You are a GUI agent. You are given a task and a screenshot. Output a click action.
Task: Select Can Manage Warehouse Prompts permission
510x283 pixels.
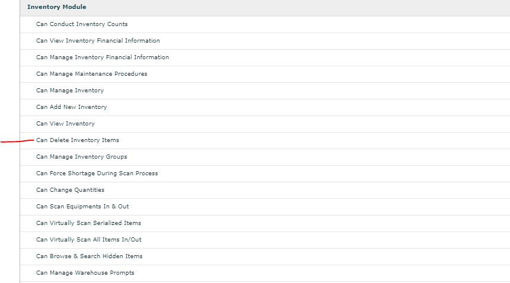click(85, 273)
